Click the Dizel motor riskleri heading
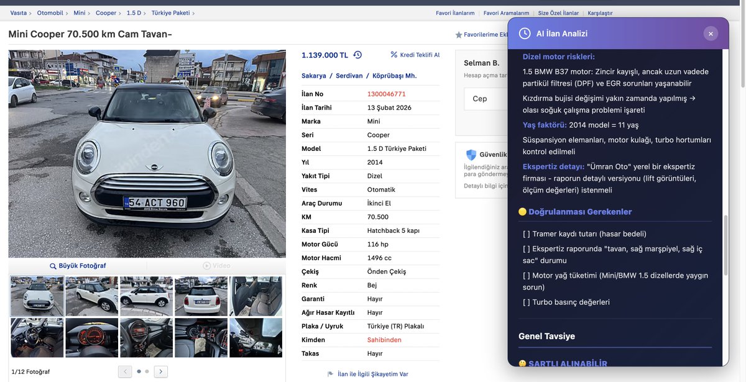The width and height of the screenshot is (746, 382). click(x=559, y=57)
